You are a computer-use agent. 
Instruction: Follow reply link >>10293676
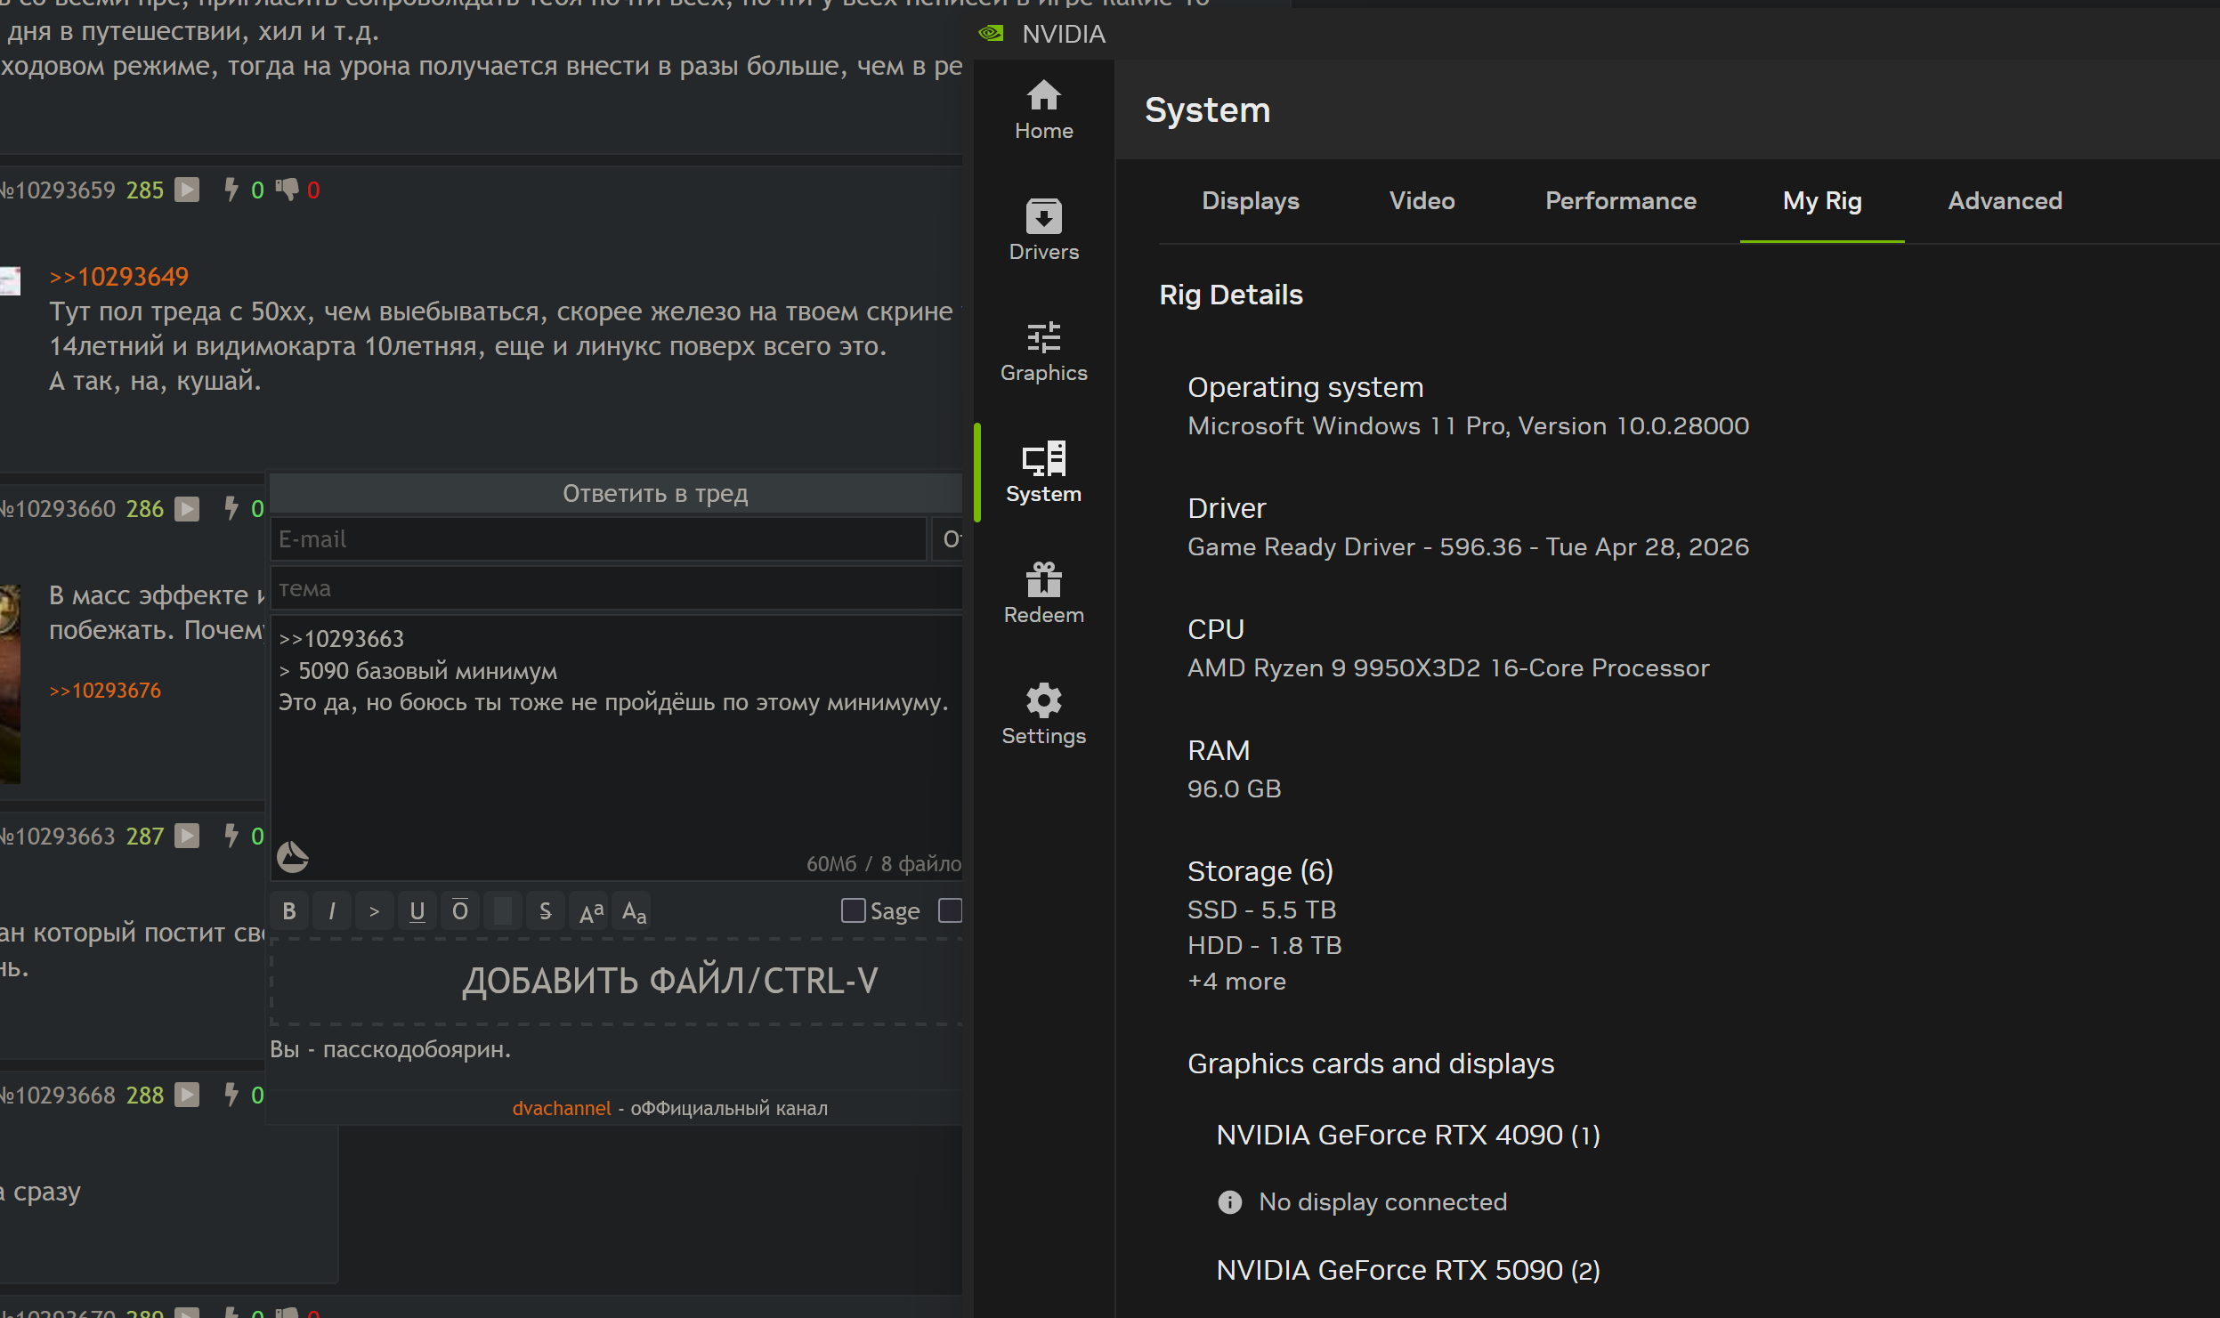105,691
